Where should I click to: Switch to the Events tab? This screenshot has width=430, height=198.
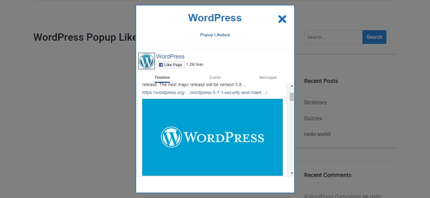click(215, 78)
